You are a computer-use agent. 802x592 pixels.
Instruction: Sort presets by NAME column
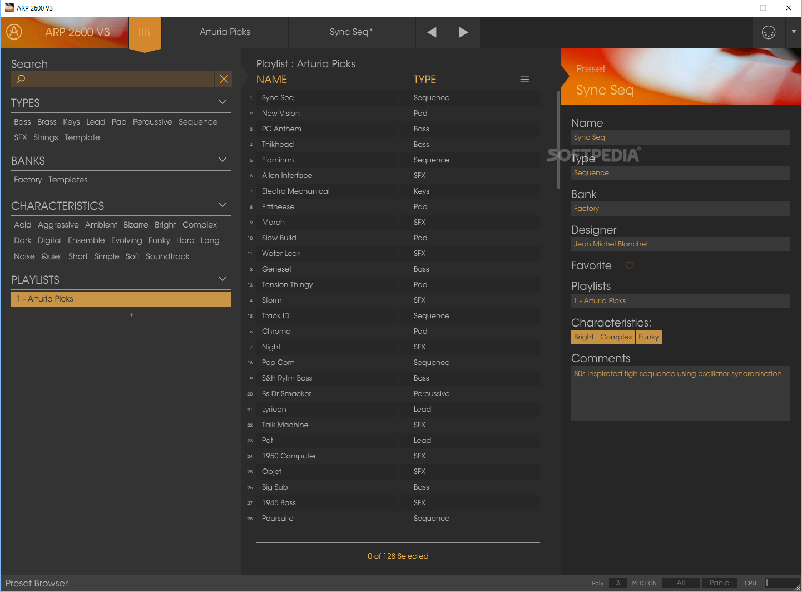272,80
